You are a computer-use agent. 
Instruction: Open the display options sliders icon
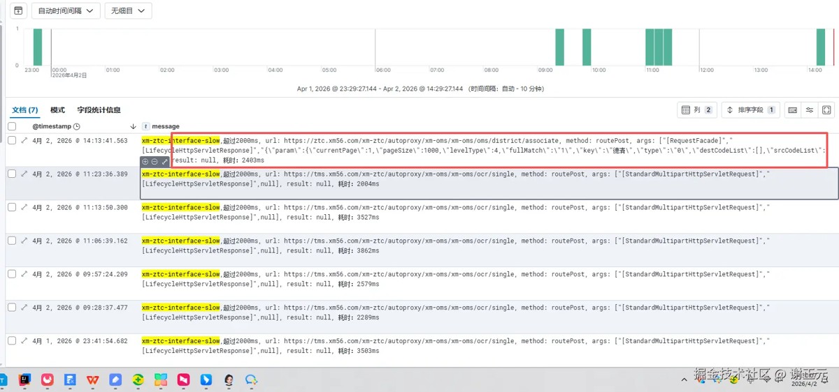coord(809,110)
